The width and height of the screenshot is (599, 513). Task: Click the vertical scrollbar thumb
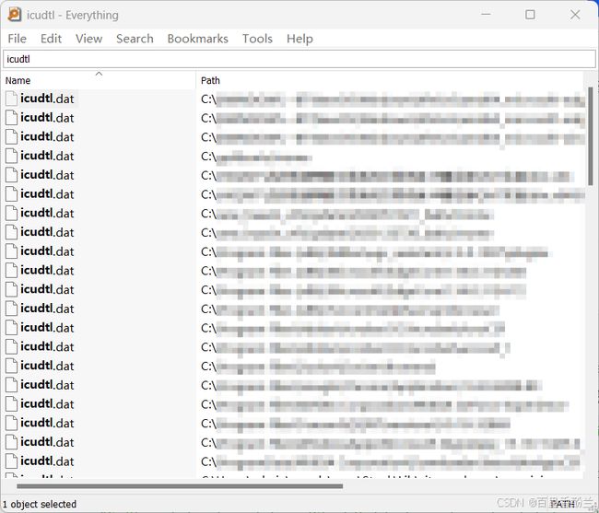coord(590,136)
